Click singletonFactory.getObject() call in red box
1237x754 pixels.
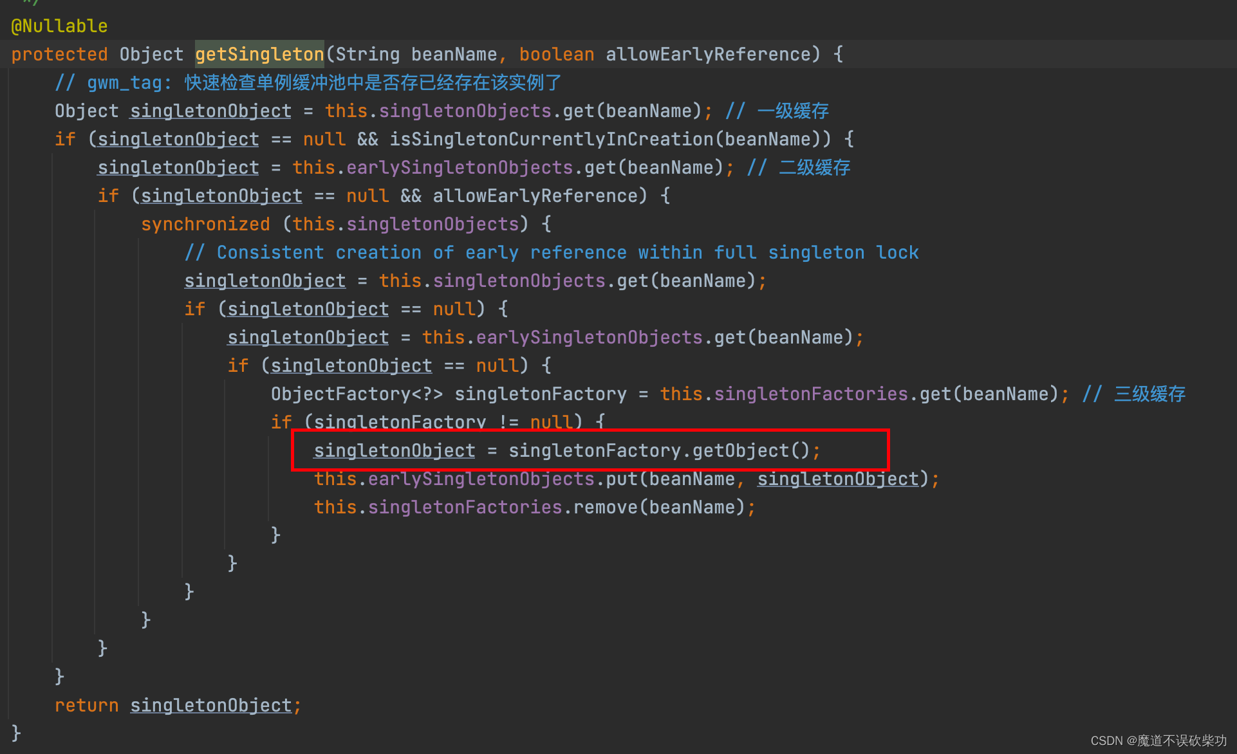click(x=659, y=450)
